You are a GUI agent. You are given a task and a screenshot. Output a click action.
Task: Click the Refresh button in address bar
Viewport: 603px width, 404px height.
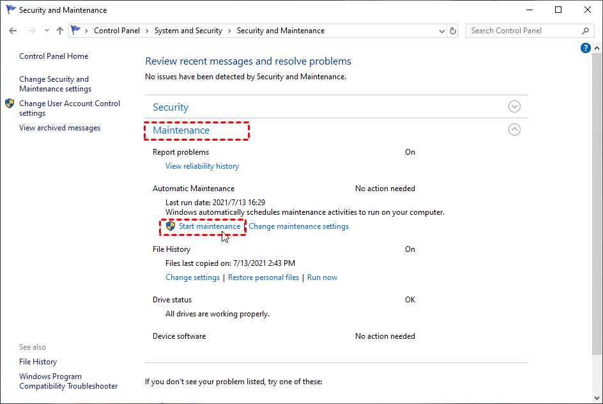coord(454,31)
